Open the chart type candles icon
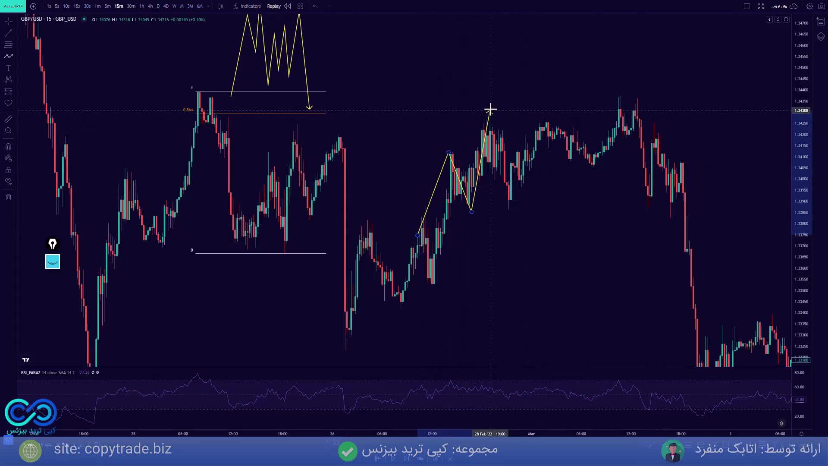This screenshot has height=466, width=828. click(x=221, y=6)
